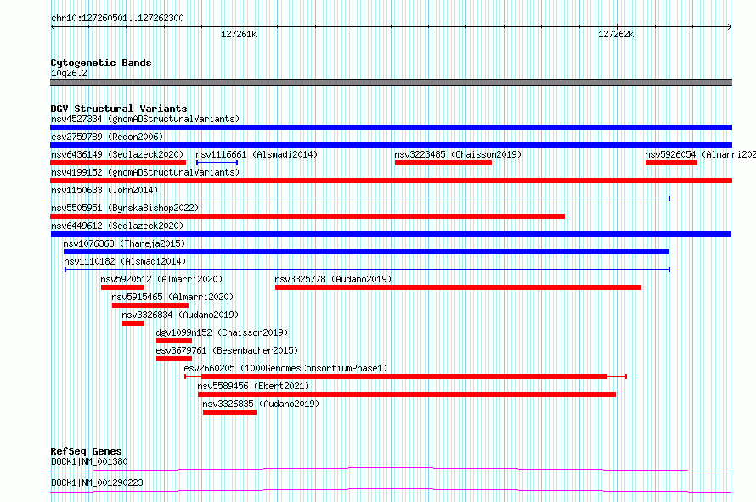
Task: Click the nsv6436149 (Sedlazeck2020) label
Action: [117, 154]
